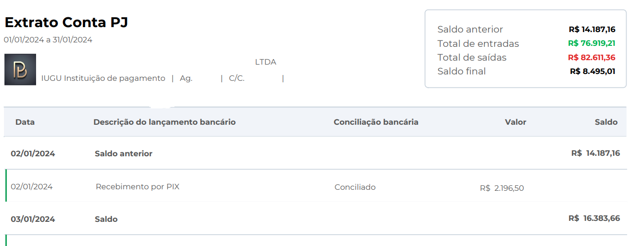The height and width of the screenshot is (246, 632).
Task: Click the Total de saídas red amount
Action: pos(591,57)
